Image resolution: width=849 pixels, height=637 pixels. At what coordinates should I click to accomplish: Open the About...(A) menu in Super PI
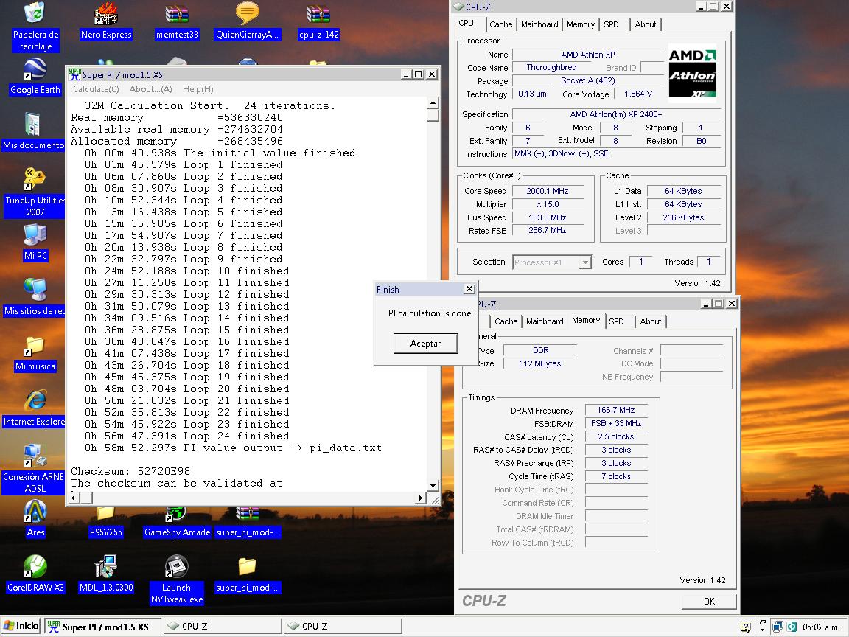[150, 89]
